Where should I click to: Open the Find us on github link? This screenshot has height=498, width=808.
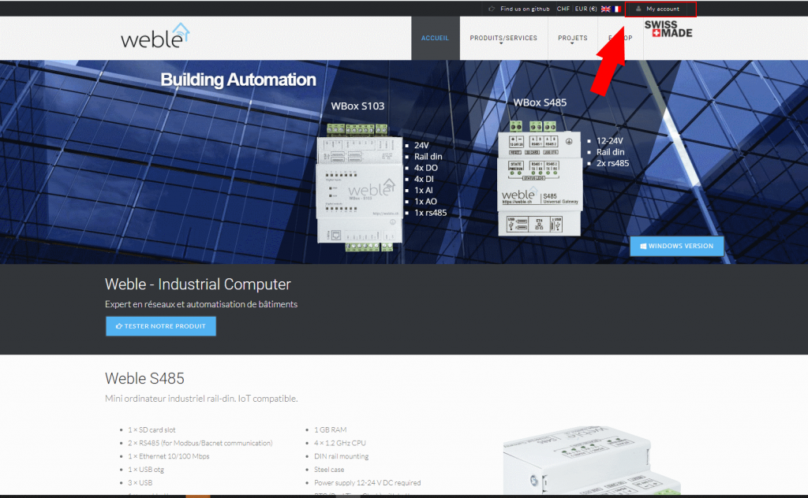tap(525, 9)
